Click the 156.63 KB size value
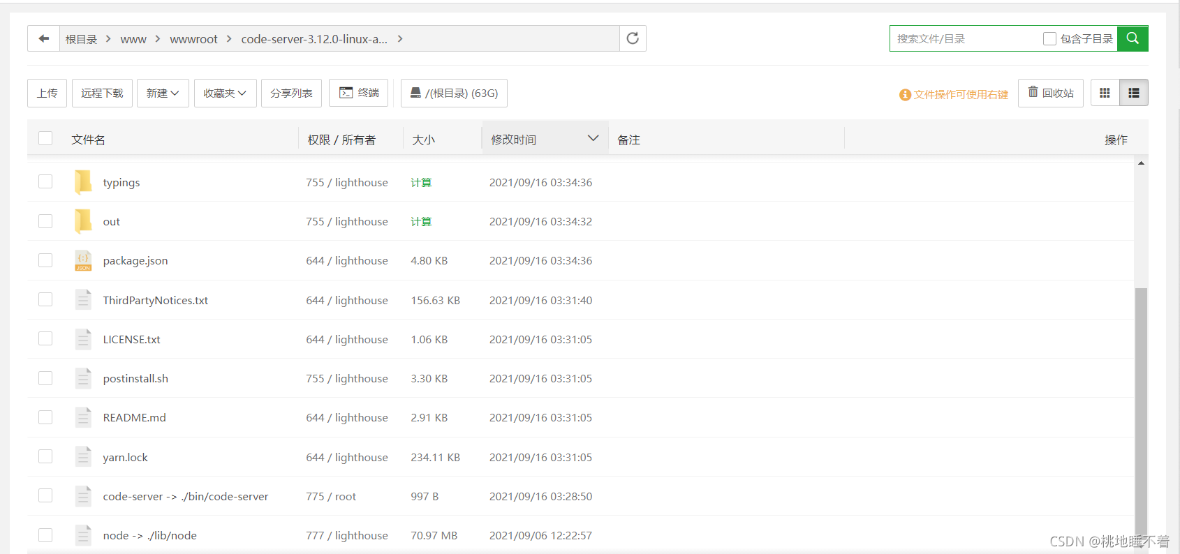The width and height of the screenshot is (1180, 554). tap(435, 300)
